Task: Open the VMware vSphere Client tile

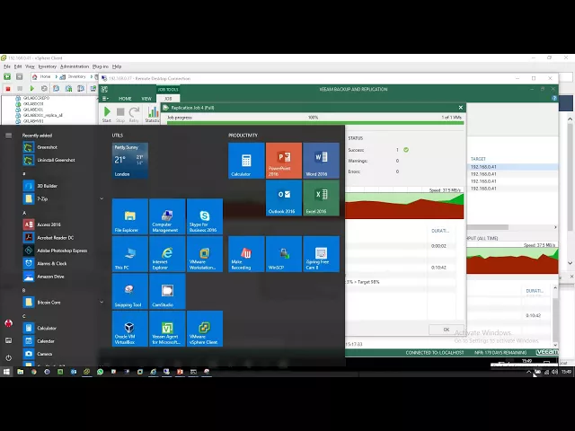Action: point(205,329)
